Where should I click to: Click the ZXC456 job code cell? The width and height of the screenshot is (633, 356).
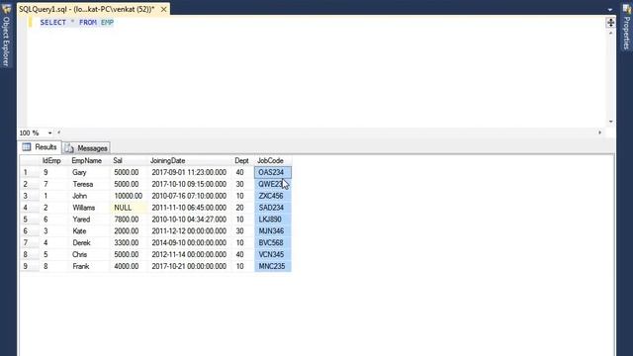pos(273,196)
